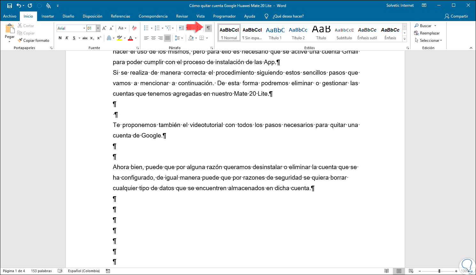
Task: Click the bulleted list icon
Action: tap(146, 28)
